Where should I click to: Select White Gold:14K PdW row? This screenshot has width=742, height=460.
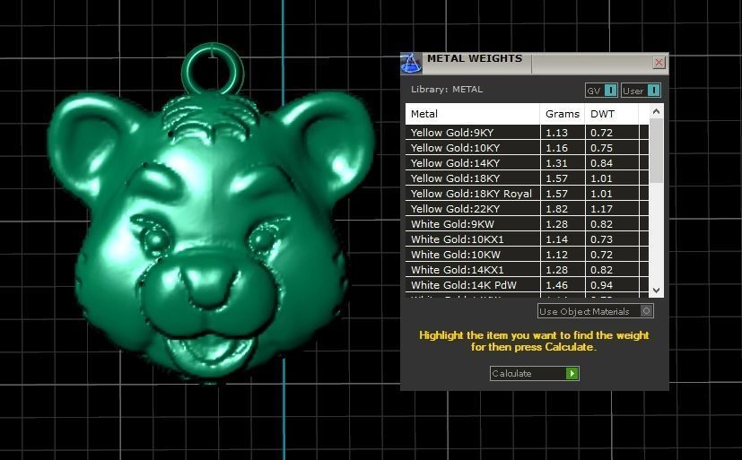[472, 285]
